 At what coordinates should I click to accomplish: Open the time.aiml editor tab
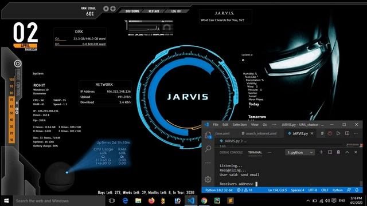tap(222, 133)
